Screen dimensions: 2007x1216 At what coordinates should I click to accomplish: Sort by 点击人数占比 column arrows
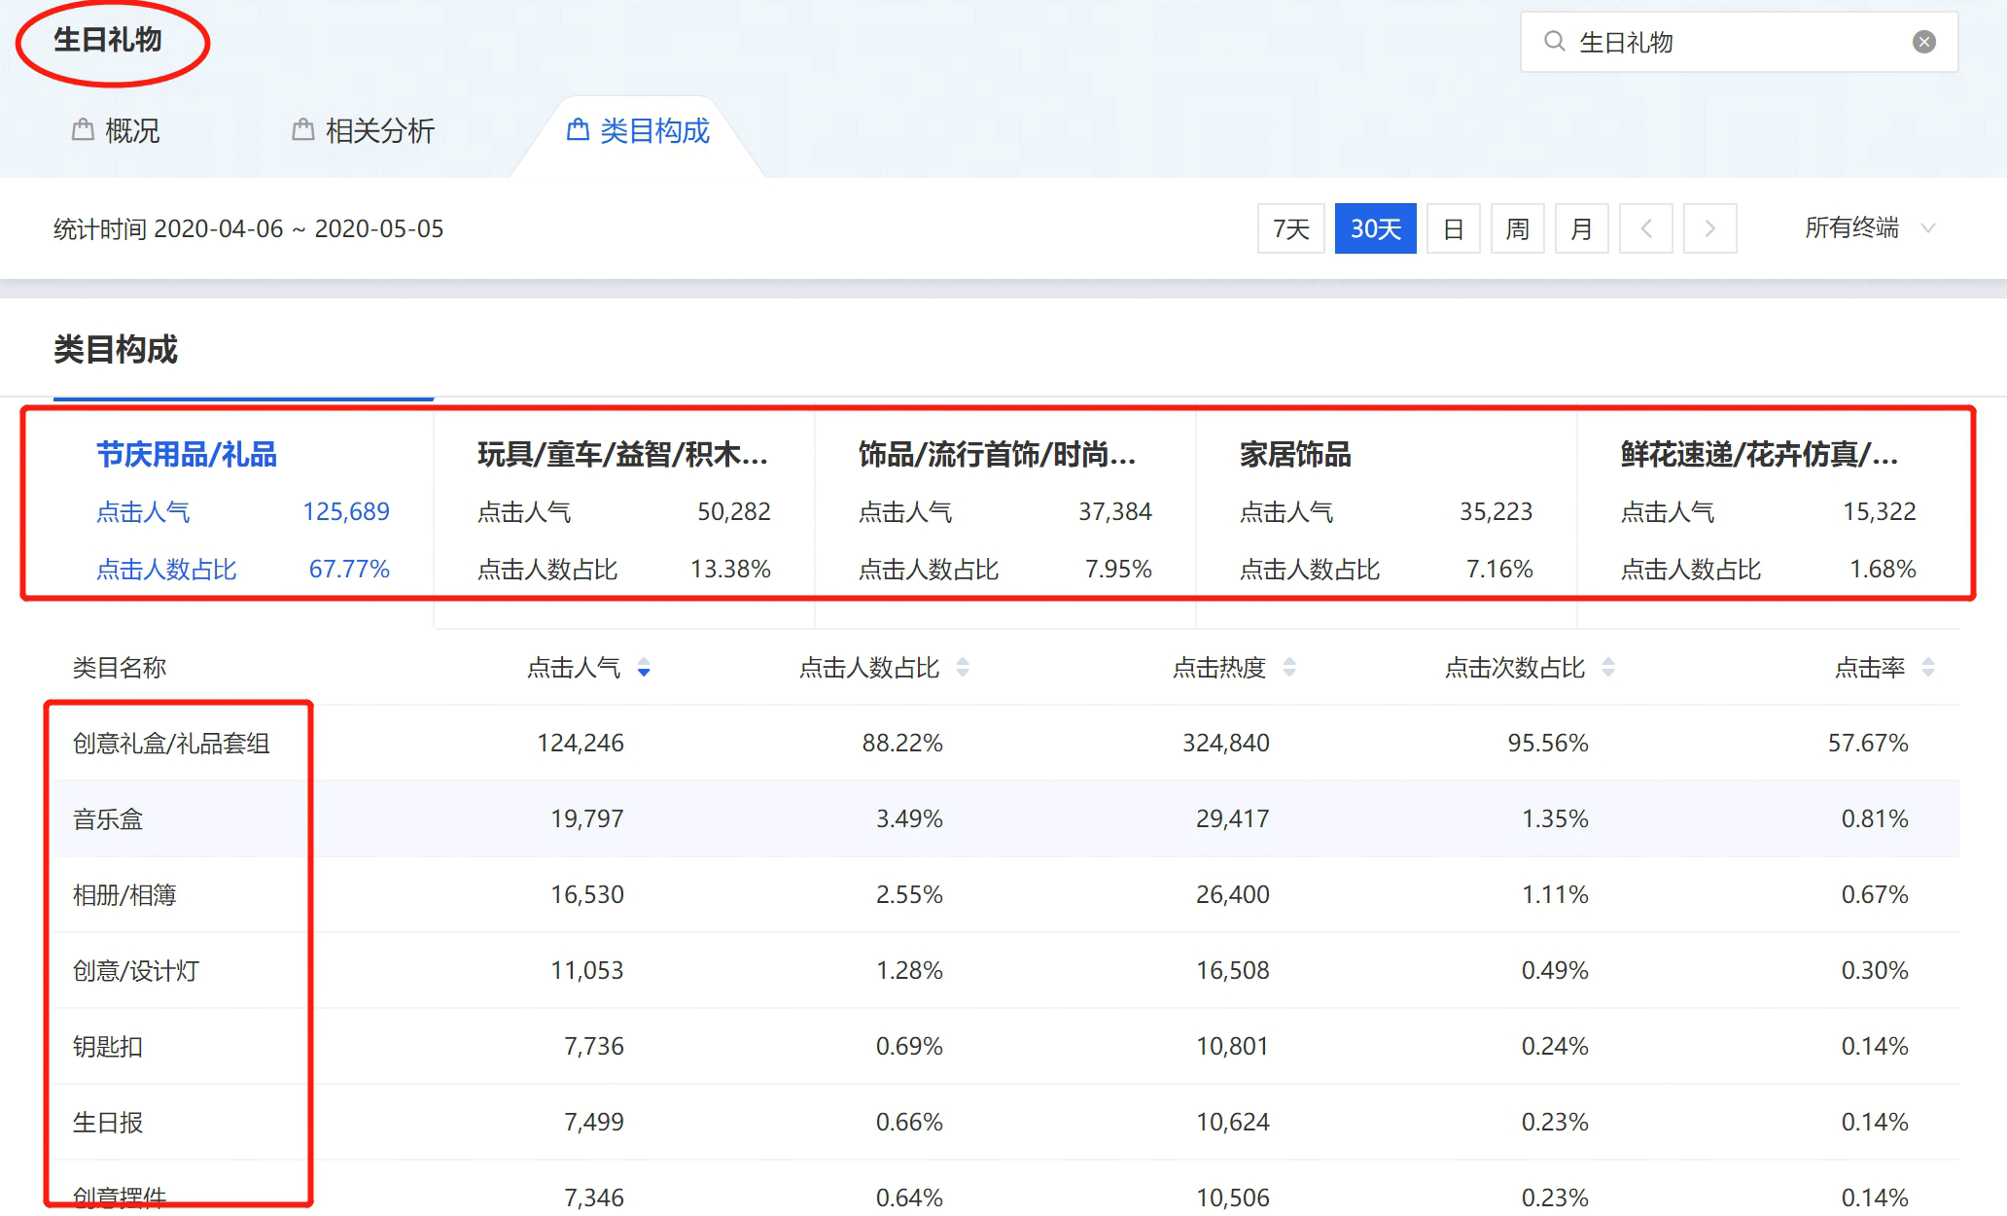(963, 668)
